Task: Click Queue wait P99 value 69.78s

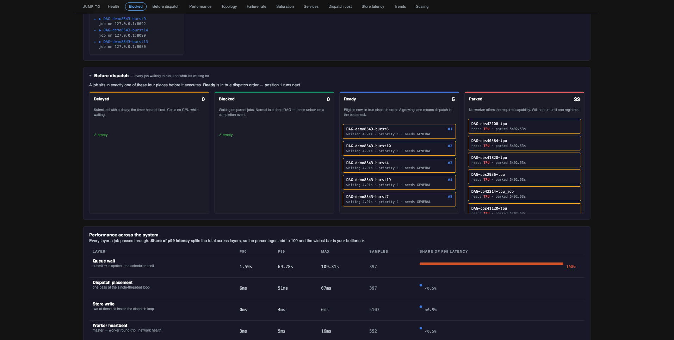Action: coord(285,267)
